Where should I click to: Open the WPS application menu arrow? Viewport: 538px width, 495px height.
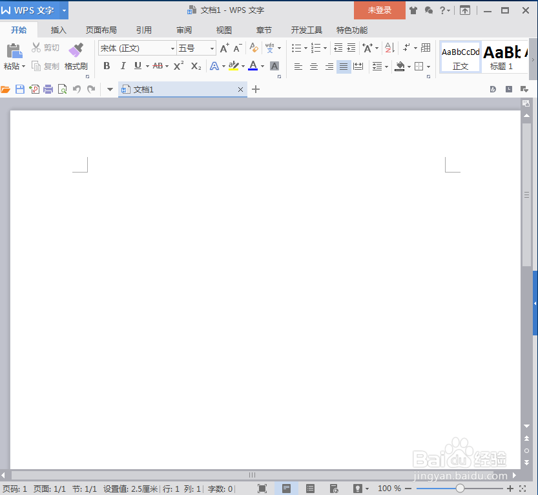[64, 10]
